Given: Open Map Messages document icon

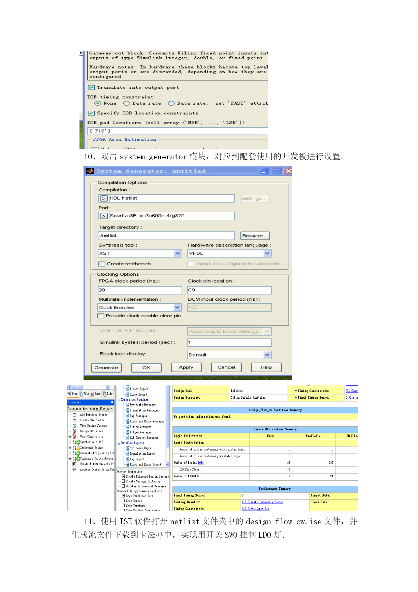Looking at the screenshot, I should point(128,416).
